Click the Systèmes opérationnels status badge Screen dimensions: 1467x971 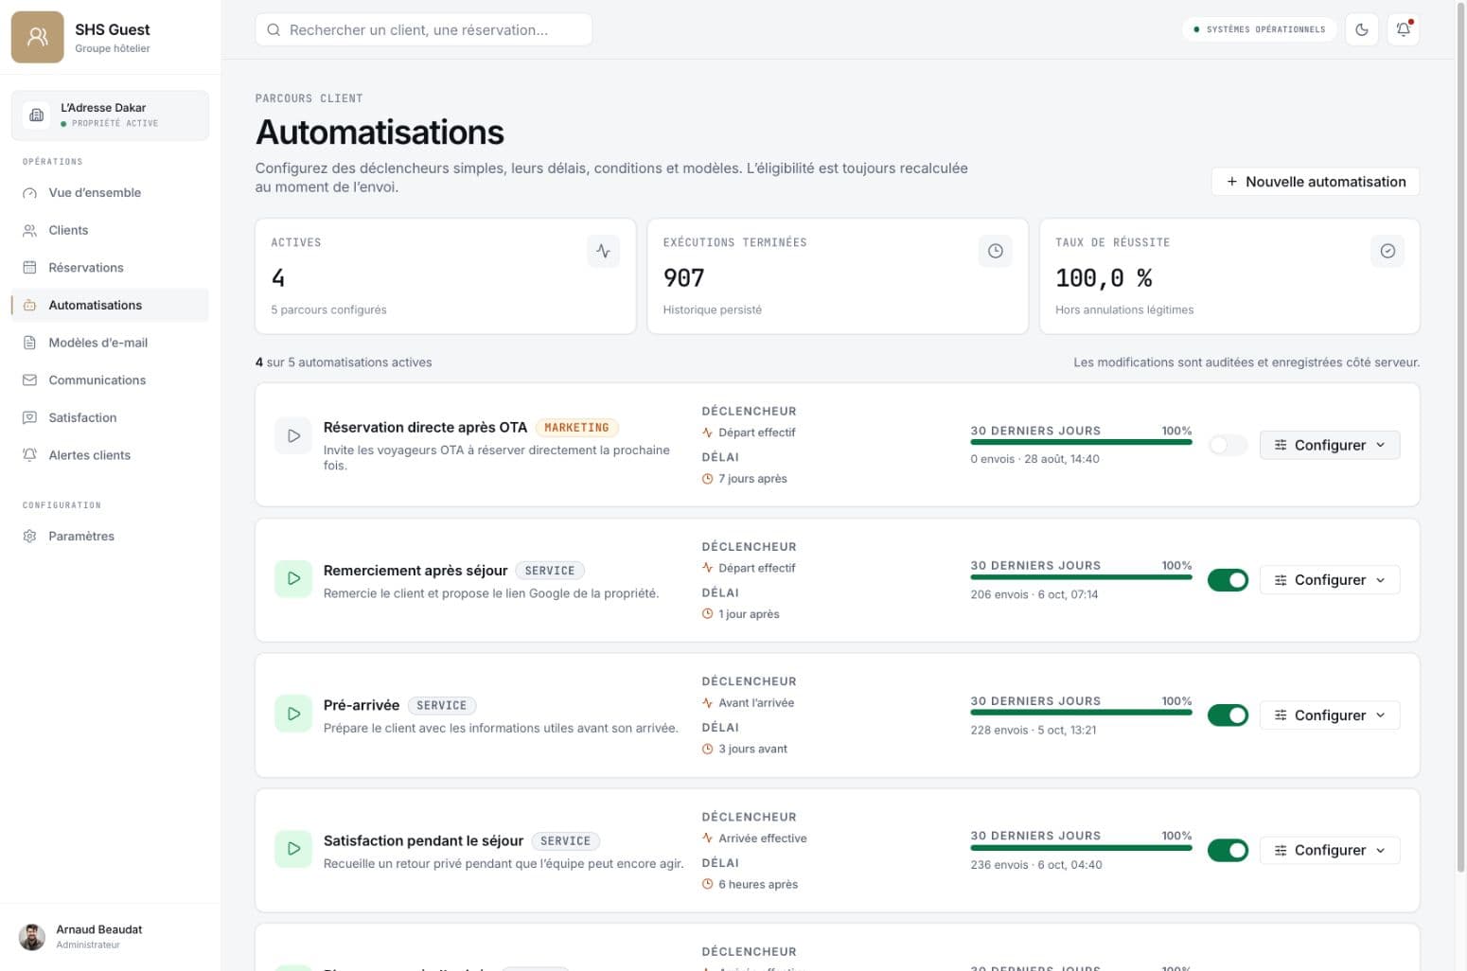click(x=1260, y=29)
